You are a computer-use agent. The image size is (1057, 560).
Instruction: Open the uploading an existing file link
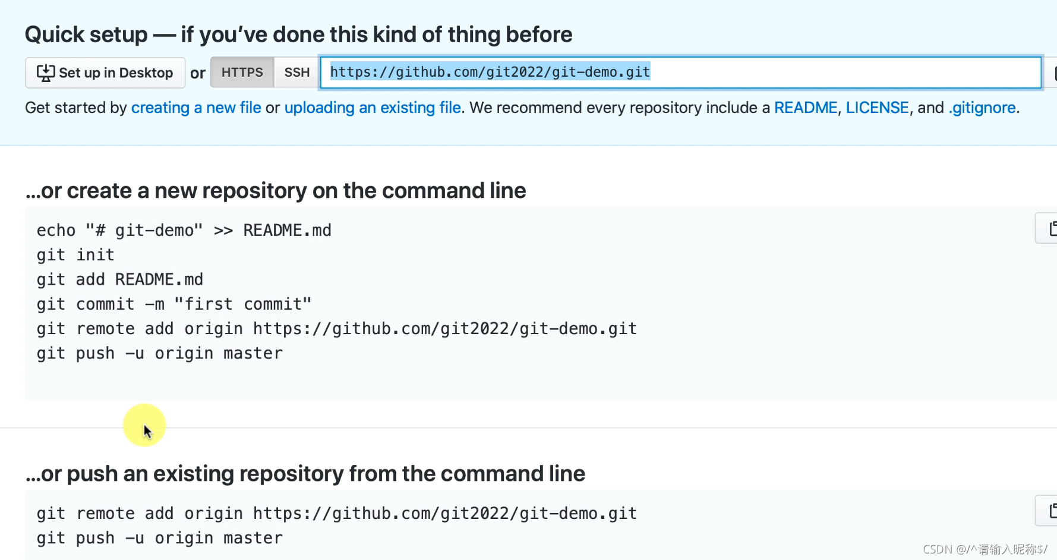coord(373,108)
